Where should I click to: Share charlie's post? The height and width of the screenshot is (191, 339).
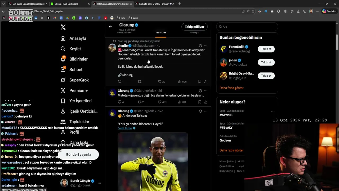(206, 82)
